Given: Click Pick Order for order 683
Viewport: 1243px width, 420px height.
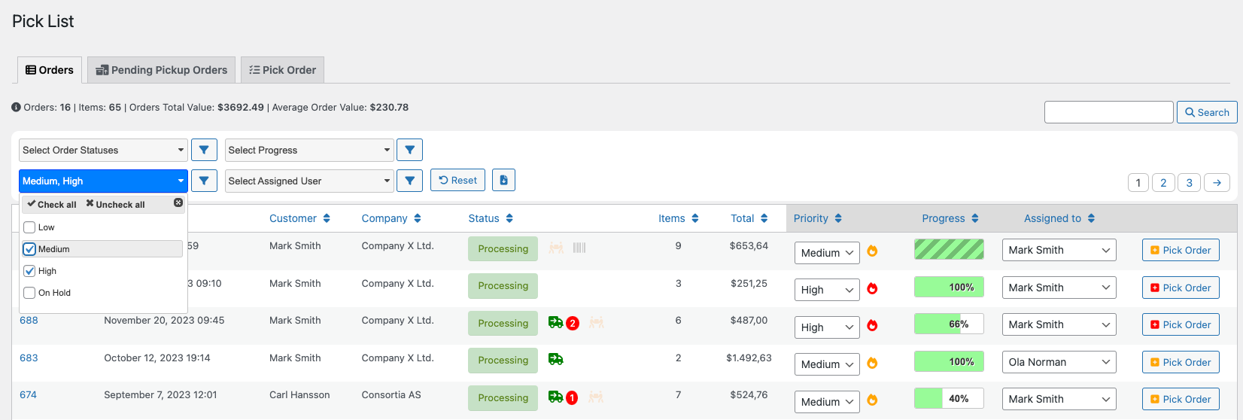Looking at the screenshot, I should (x=1181, y=362).
